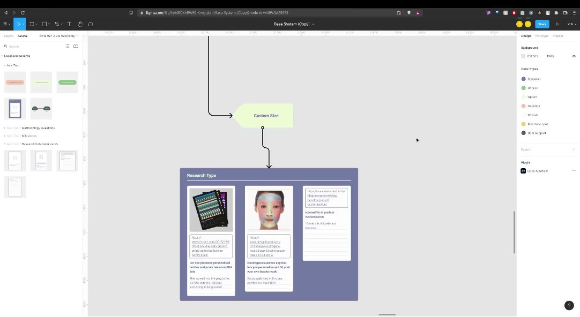Open shape tools dropdown arrow
The height and width of the screenshot is (317, 580).
coord(49,25)
